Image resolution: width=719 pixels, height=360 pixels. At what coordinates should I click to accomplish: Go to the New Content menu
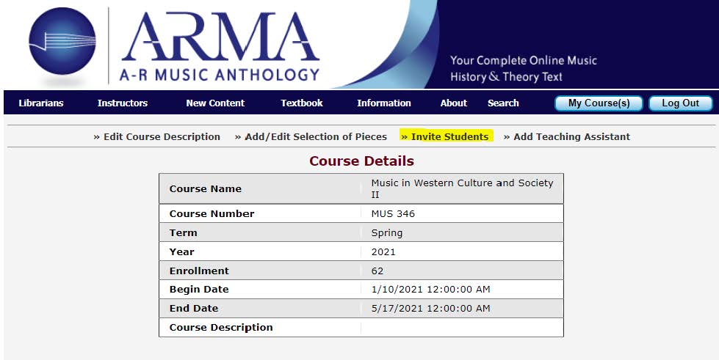click(215, 103)
